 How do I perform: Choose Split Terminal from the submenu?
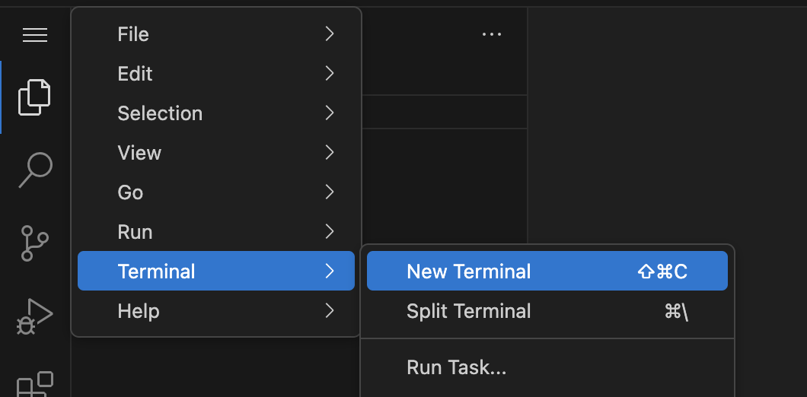tap(547, 311)
